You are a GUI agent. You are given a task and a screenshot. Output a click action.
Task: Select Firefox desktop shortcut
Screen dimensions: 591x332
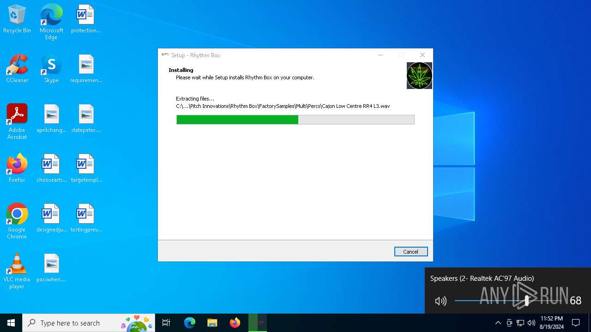coord(17,169)
